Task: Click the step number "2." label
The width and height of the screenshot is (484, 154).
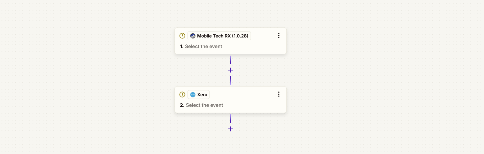Action: [x=182, y=105]
